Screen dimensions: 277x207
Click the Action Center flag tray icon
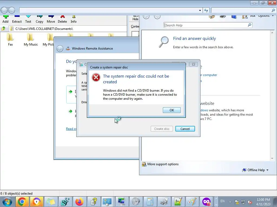click(236, 202)
